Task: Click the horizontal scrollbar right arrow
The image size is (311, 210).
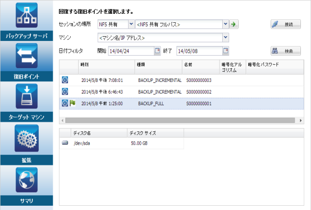Action: point(301,120)
